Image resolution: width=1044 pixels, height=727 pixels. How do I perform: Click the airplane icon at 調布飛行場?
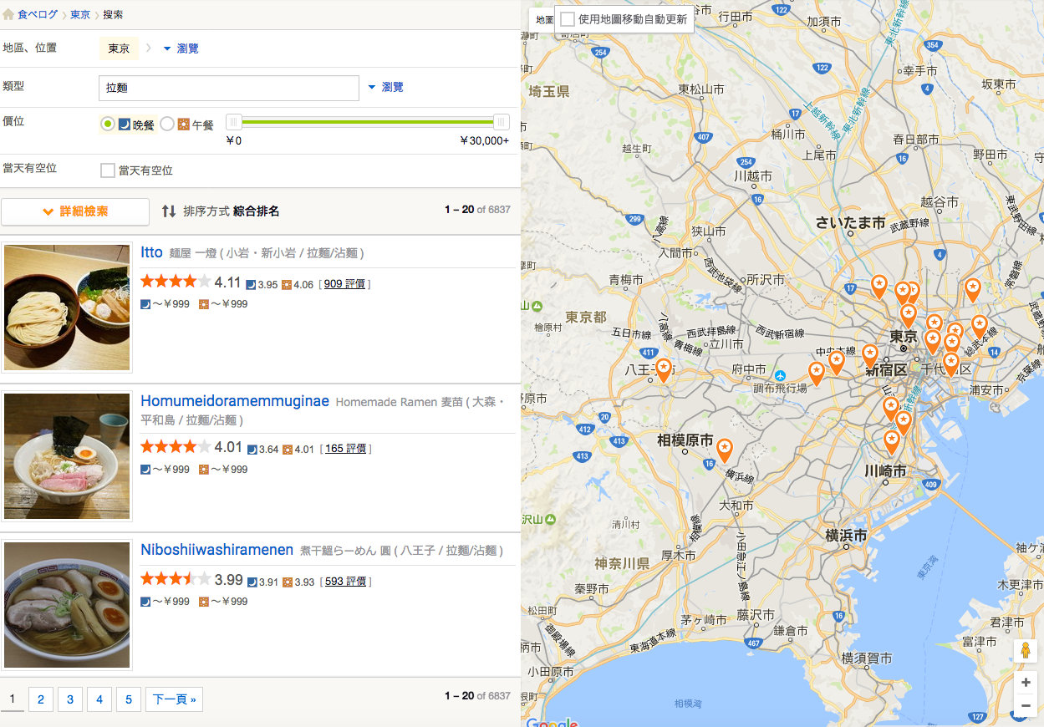point(780,375)
